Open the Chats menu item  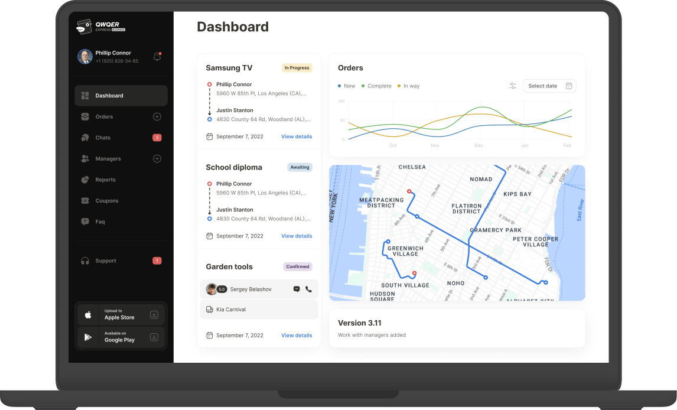pos(103,138)
